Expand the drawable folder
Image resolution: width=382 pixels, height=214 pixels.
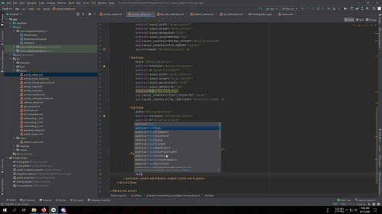click(x=14, y=63)
